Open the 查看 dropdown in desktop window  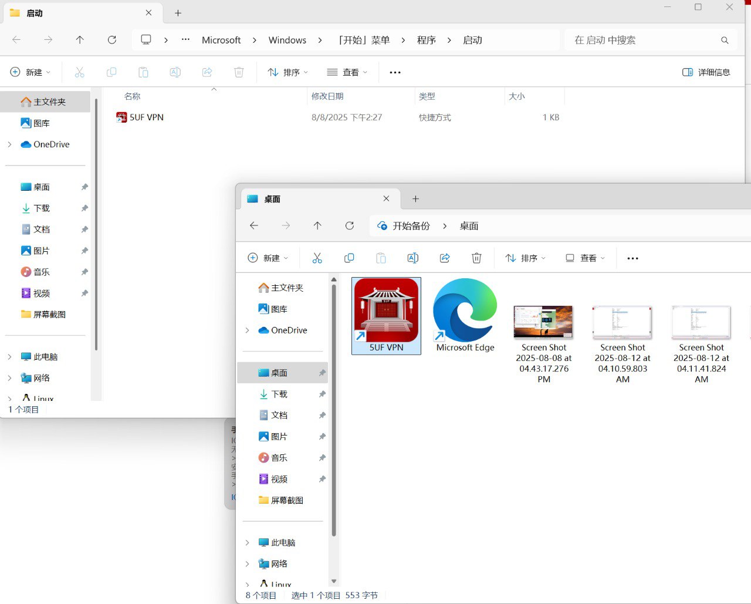[584, 258]
